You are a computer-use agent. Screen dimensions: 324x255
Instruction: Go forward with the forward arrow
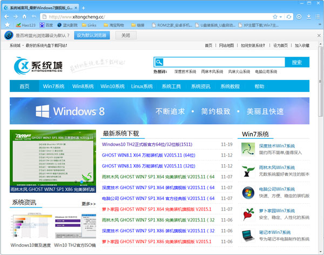[16, 17]
